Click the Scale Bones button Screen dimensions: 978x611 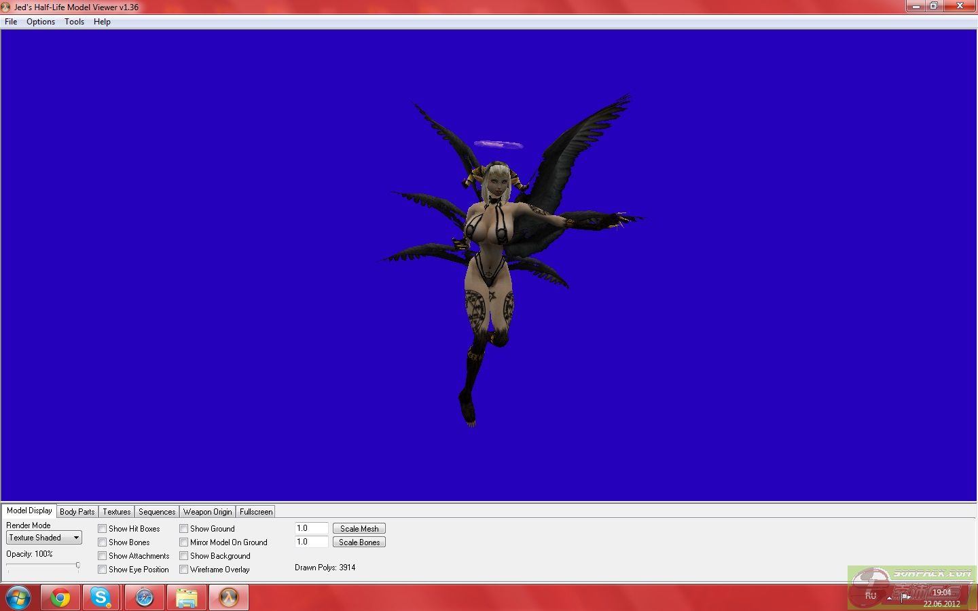[x=359, y=542]
